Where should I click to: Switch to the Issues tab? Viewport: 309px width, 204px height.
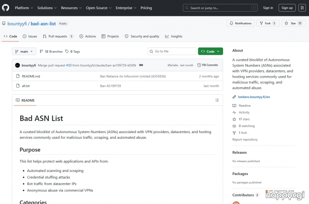point(30,36)
